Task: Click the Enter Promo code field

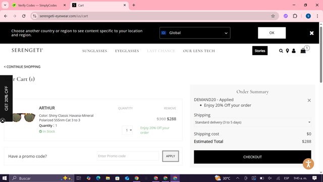Action: coord(128,156)
